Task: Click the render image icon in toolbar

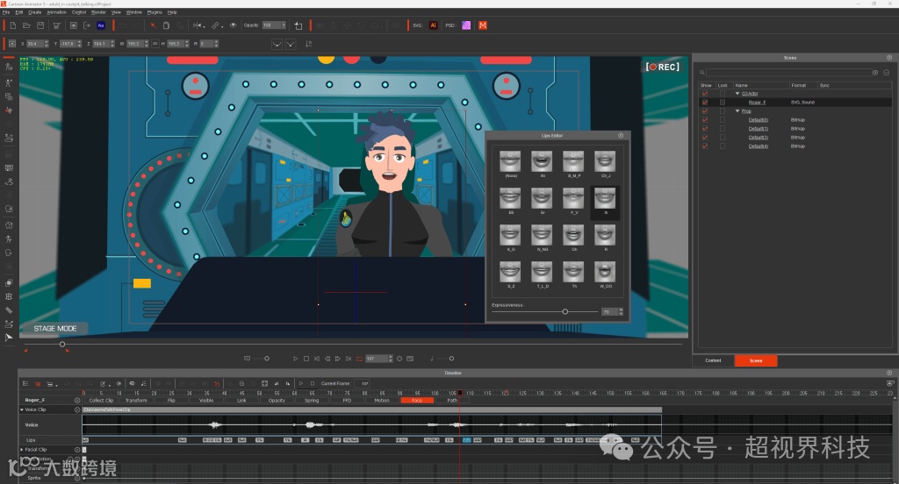Action: tap(74, 25)
